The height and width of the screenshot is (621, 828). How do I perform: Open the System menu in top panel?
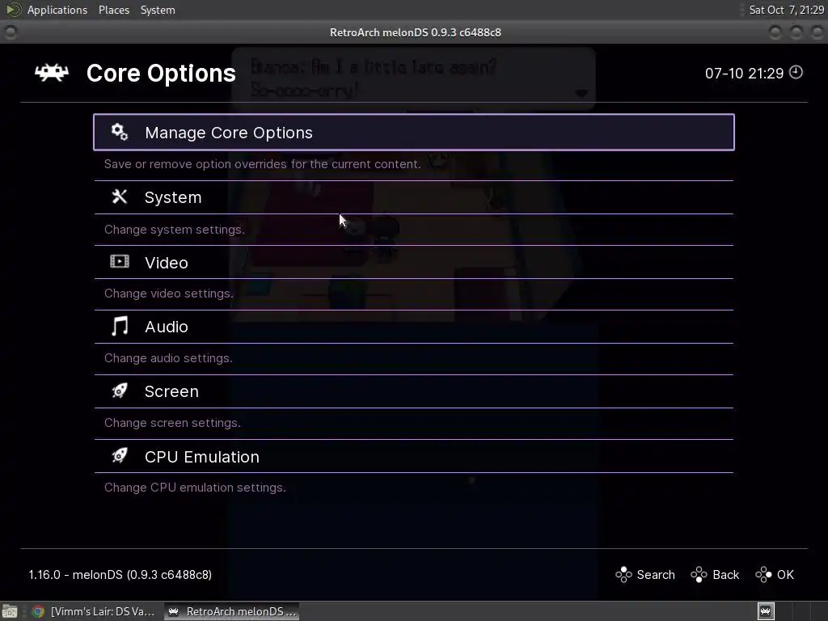tap(158, 10)
